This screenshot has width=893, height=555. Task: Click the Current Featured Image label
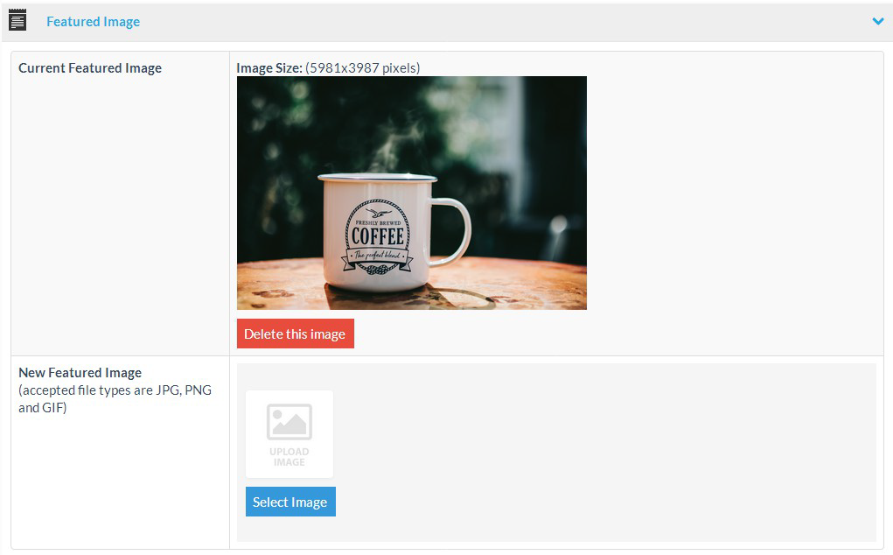pos(90,68)
